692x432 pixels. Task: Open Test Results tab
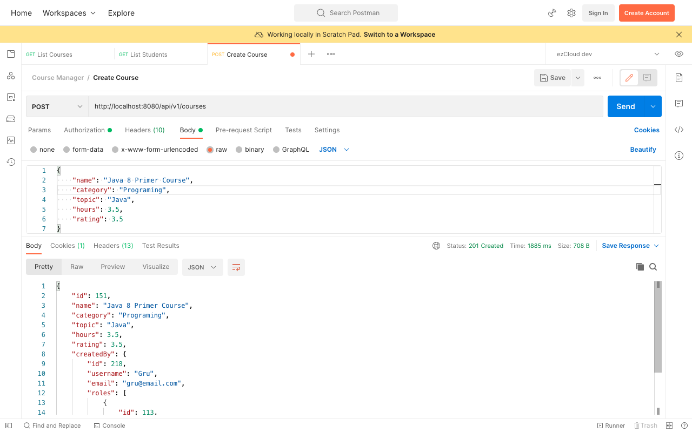click(x=161, y=246)
